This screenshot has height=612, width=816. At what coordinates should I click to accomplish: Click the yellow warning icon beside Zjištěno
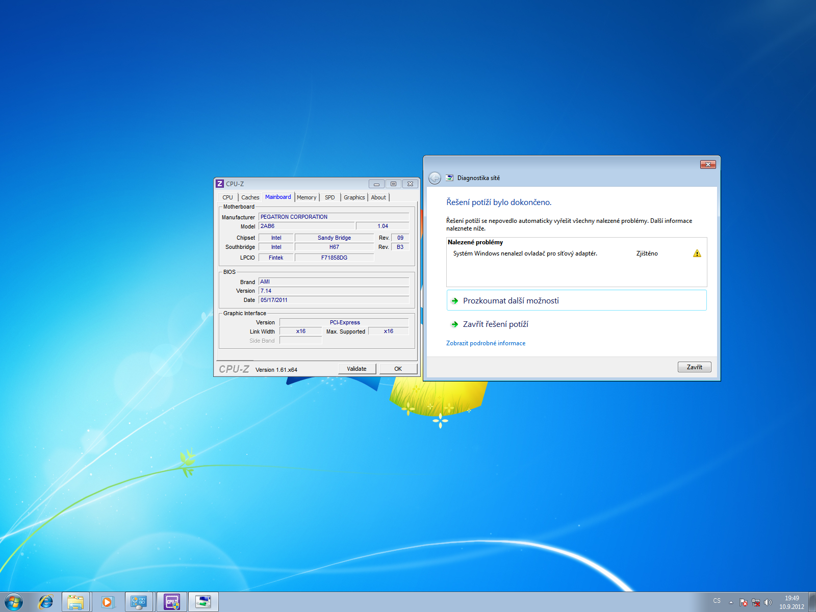[x=697, y=253]
